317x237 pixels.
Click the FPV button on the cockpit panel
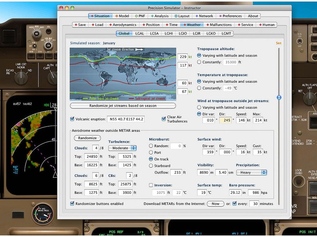[49, 31]
